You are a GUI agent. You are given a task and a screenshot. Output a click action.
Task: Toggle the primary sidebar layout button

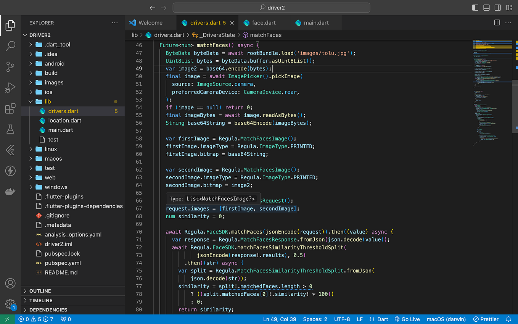(x=475, y=8)
